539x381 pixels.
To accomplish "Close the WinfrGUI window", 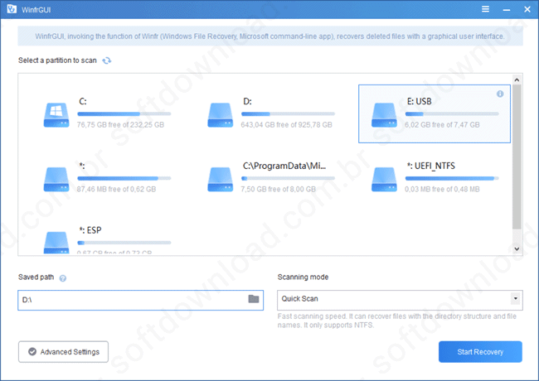I will pos(527,9).
